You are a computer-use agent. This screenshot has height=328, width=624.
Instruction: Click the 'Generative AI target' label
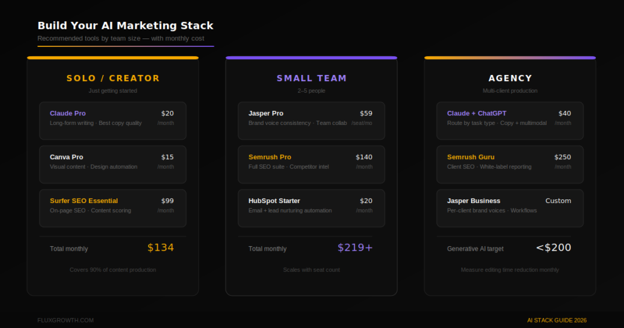(475, 249)
